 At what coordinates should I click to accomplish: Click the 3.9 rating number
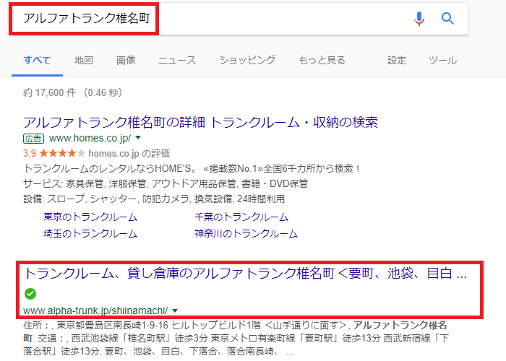coord(30,153)
